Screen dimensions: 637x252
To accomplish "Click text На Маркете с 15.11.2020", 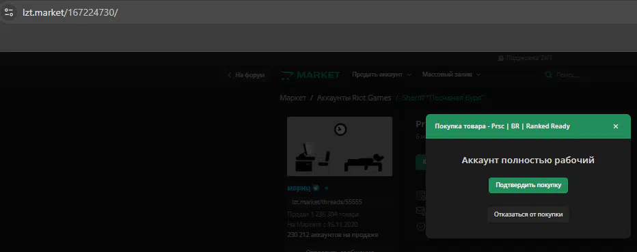I will click(x=323, y=225).
